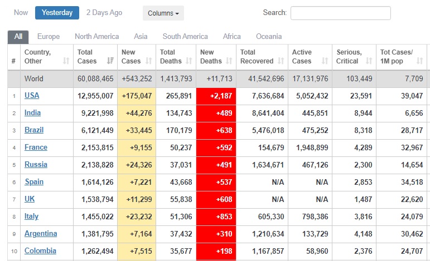Open the India country link
This screenshot has height=261, width=430.
[32, 113]
